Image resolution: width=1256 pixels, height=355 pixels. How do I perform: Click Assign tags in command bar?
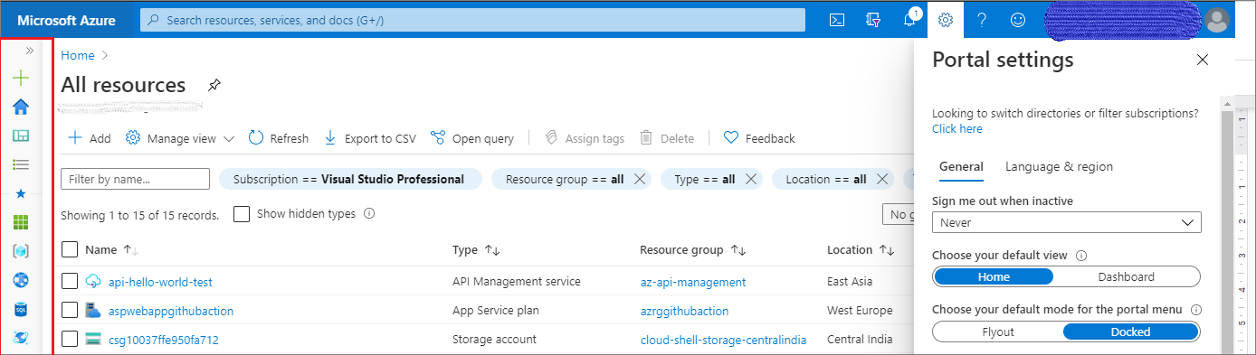[x=585, y=138]
